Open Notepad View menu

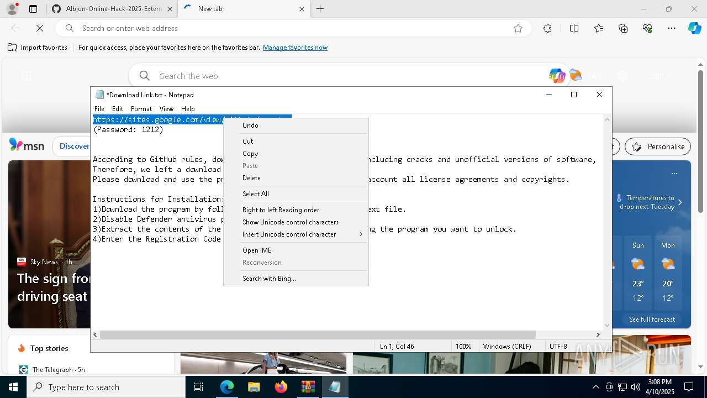[166, 109]
